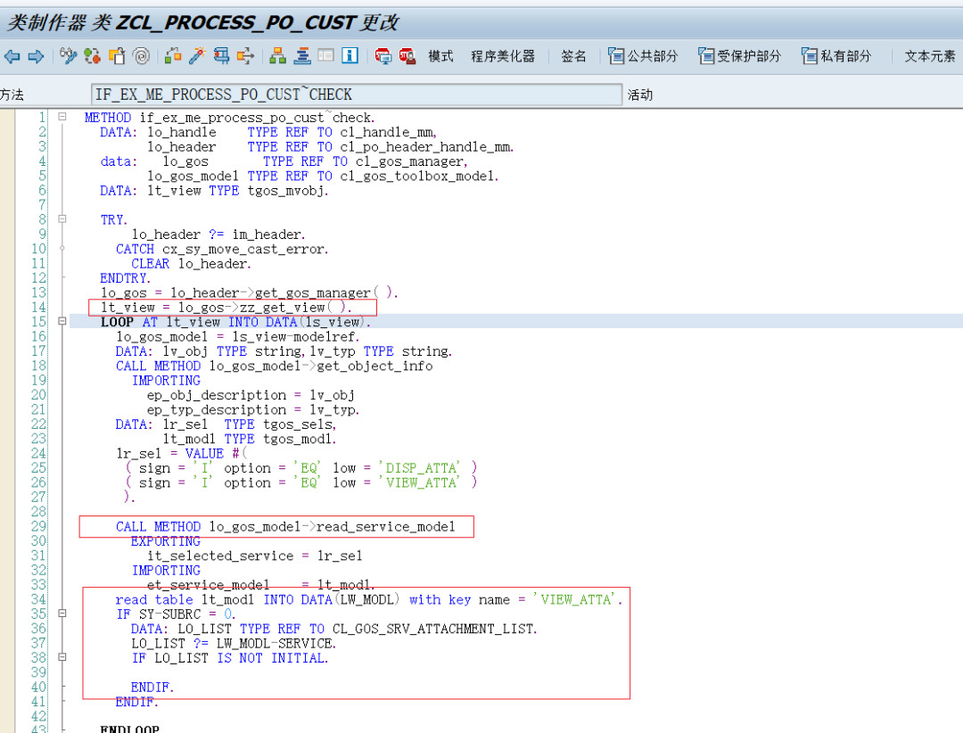Screen dimensions: 963x733
Task: Click the method name field IF_EX_ME_PROCESS_PO_CUST~CHECK
Action: (x=356, y=95)
